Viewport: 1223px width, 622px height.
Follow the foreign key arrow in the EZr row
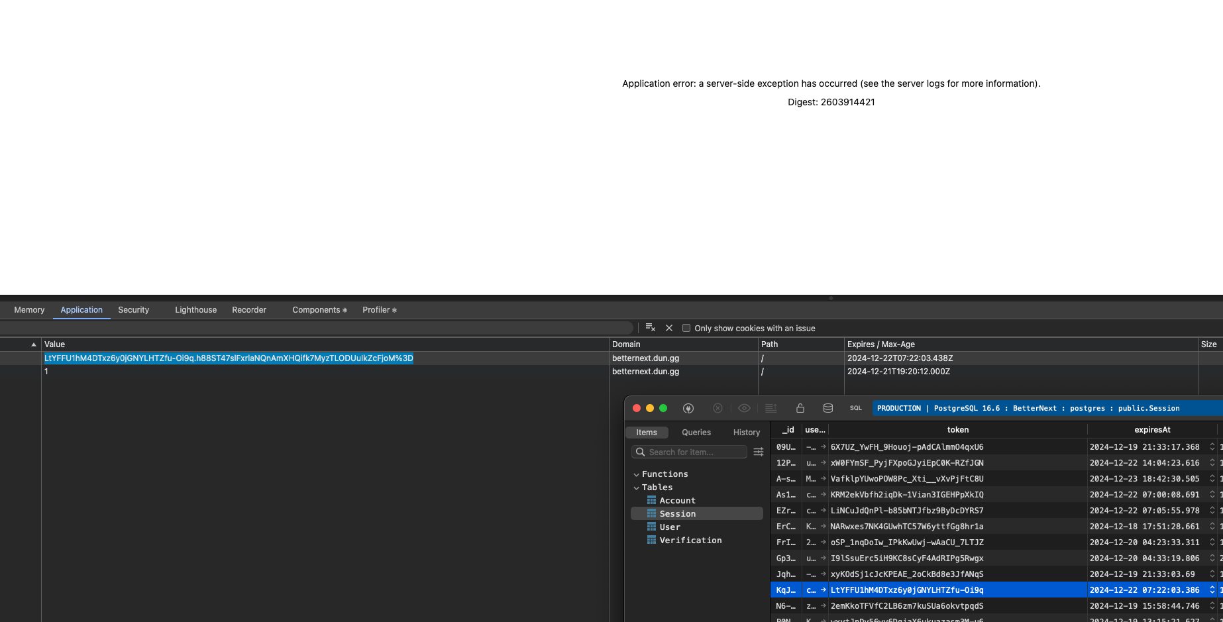[x=824, y=510]
